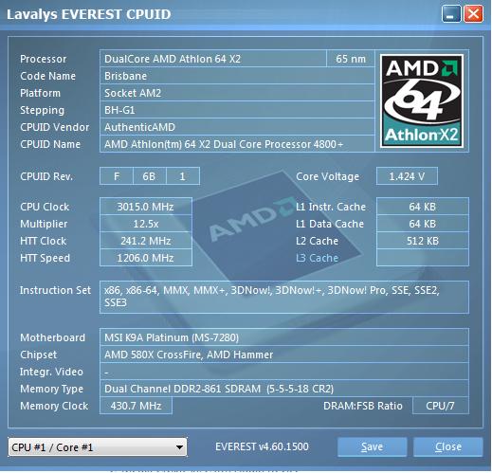Viewport: 492px width, 473px height.
Task: Click the code name 'Brisbane'
Action: [x=237, y=76]
